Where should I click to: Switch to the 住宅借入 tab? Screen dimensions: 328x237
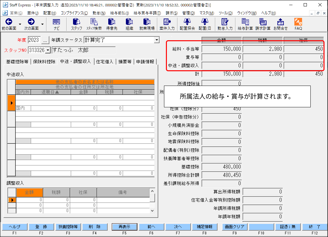click(x=105, y=62)
